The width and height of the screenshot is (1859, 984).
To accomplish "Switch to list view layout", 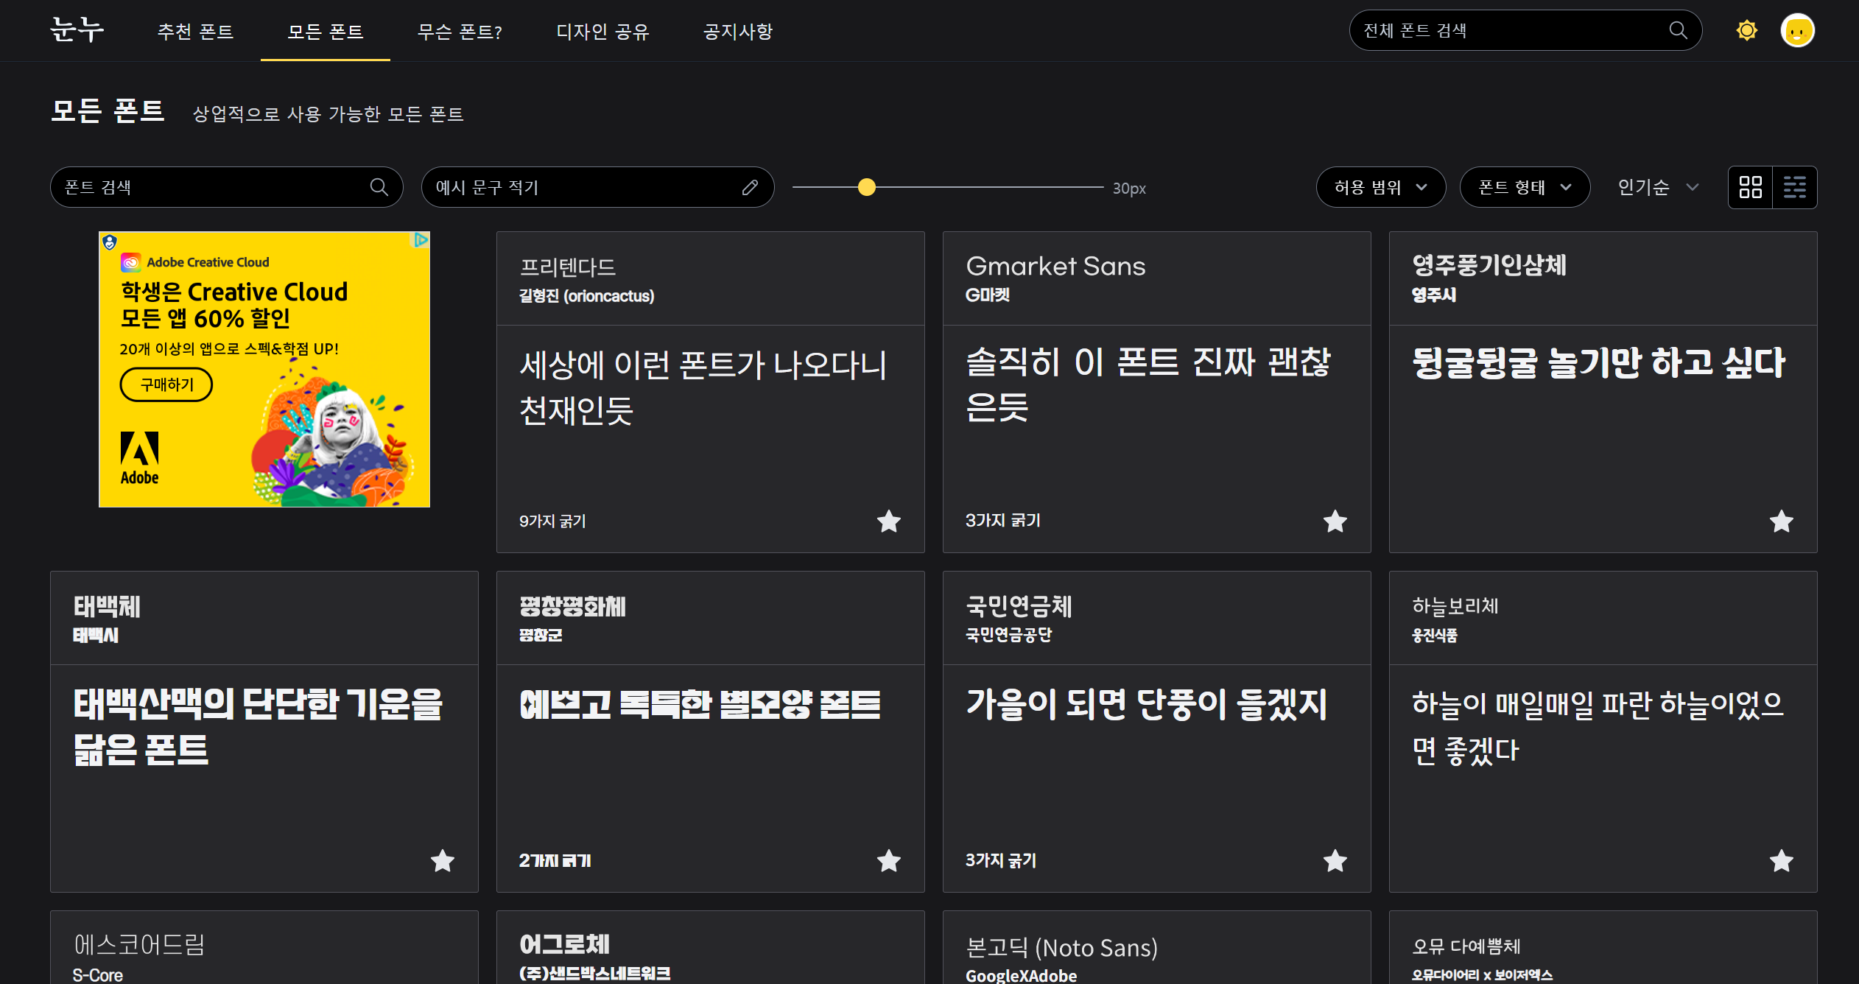I will pyautogui.click(x=1794, y=187).
